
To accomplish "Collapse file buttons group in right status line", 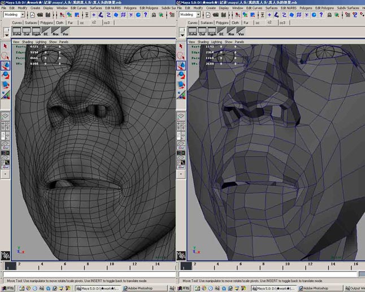I will click(203, 15).
